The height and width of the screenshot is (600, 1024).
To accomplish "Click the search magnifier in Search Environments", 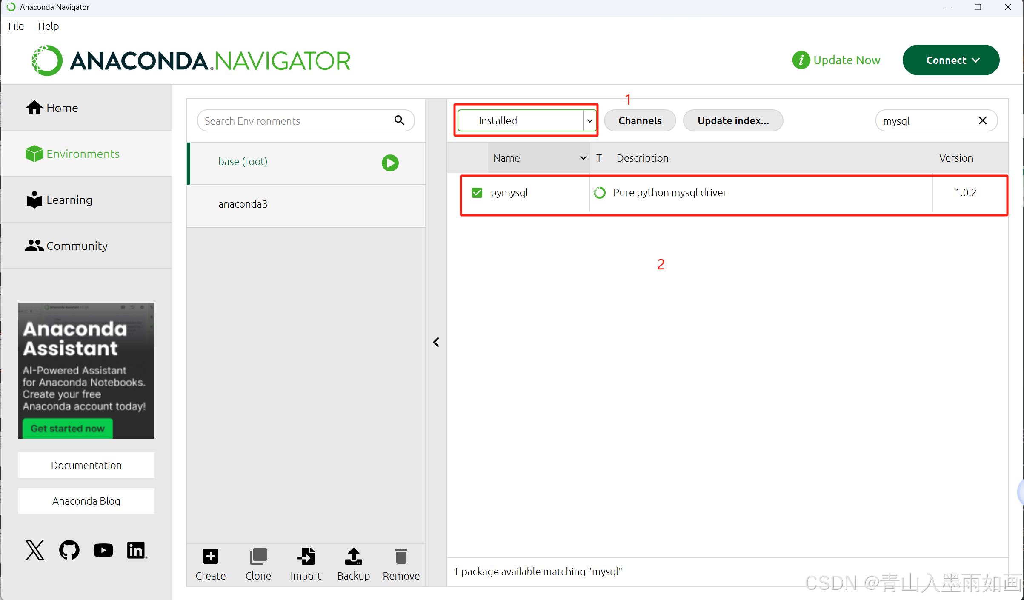I will pos(399,120).
